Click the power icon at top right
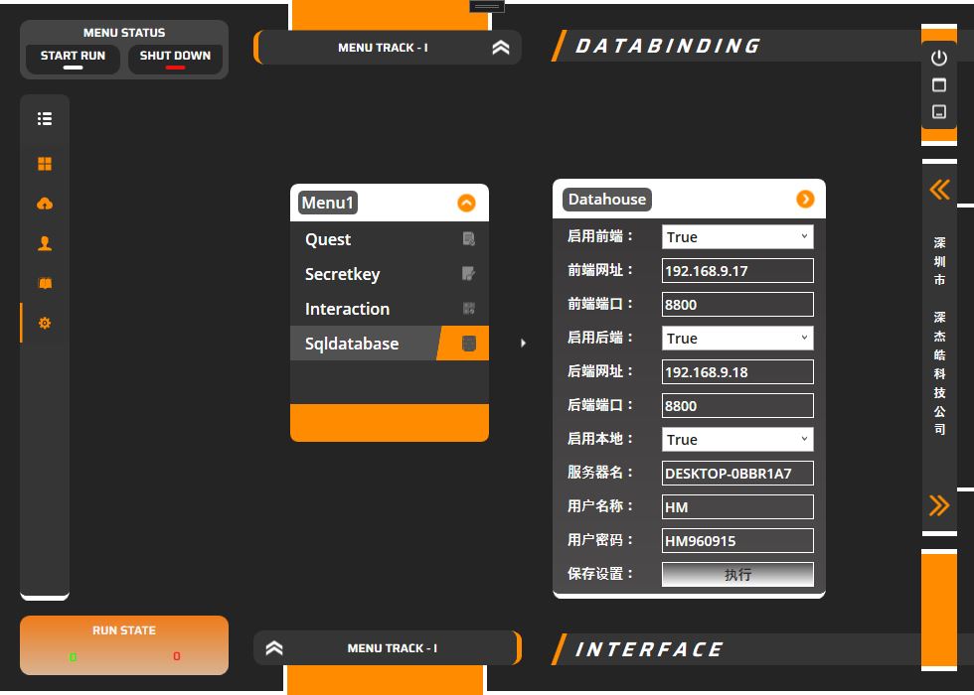This screenshot has height=695, width=974. tap(939, 59)
